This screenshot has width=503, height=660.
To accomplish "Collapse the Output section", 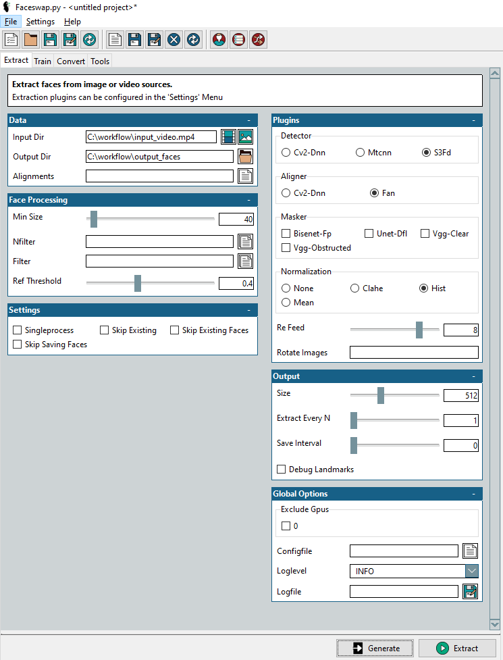I will [473, 376].
